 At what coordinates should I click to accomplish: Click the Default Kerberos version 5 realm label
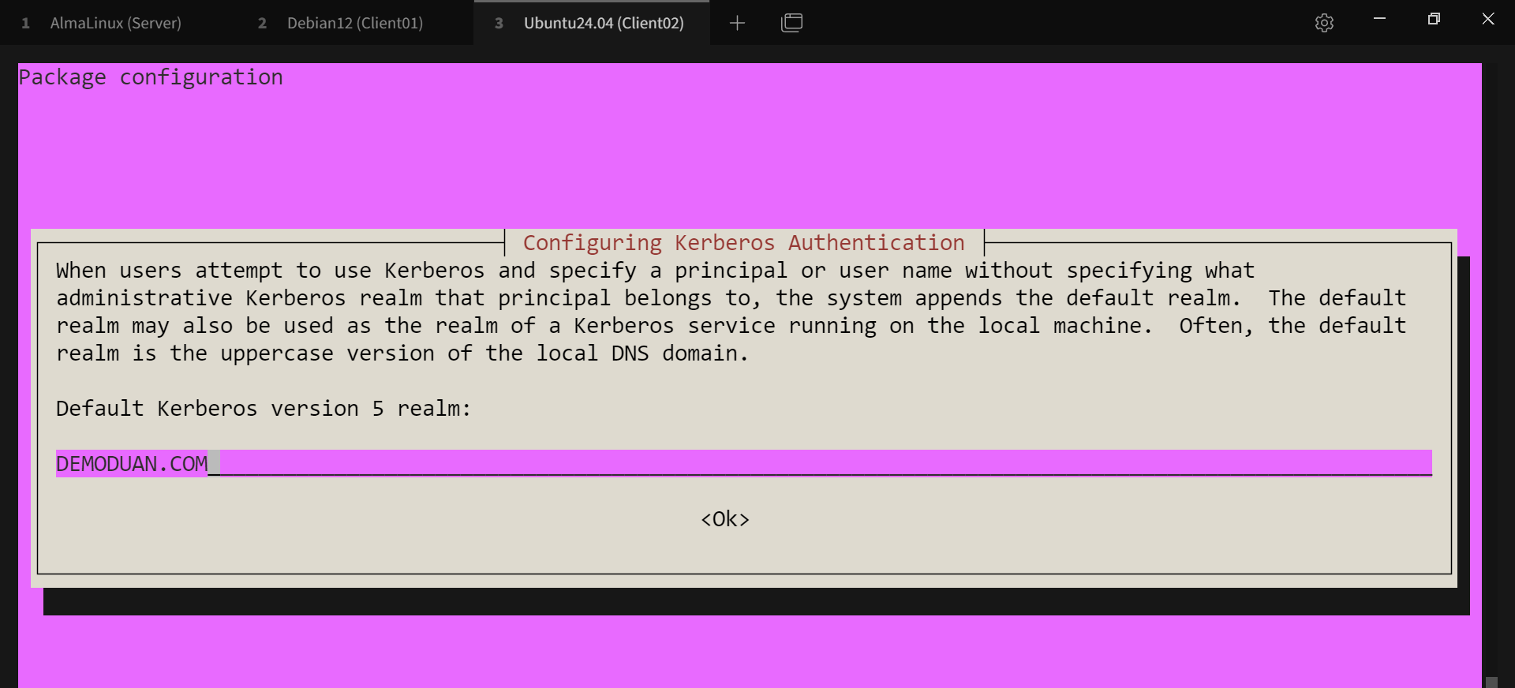[264, 409]
